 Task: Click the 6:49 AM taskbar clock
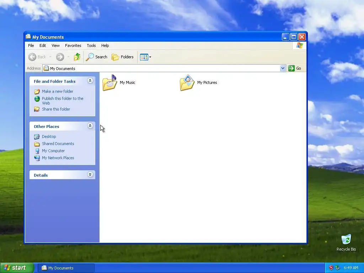[x=351, y=268]
